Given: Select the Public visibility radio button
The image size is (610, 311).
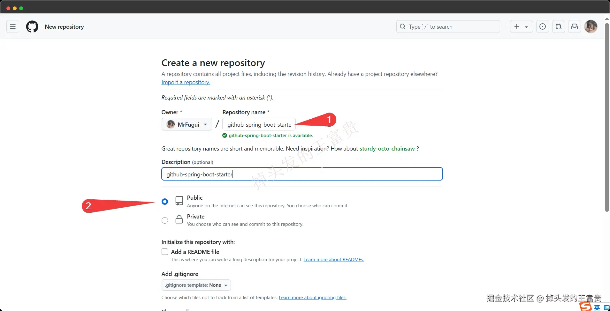Looking at the screenshot, I should (x=165, y=202).
